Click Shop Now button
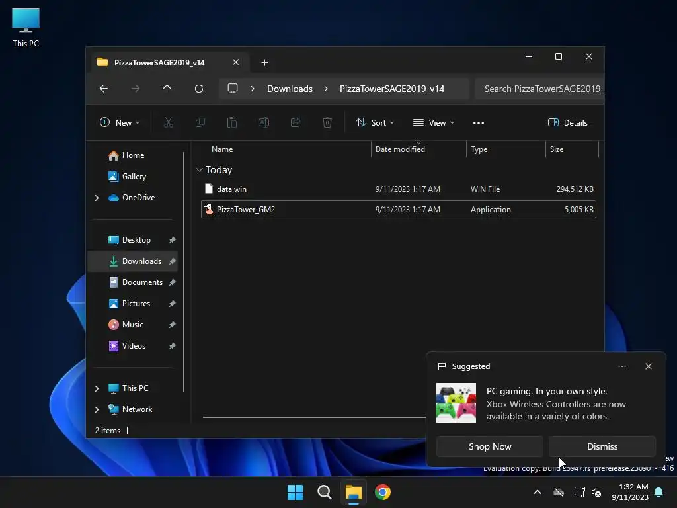Screen dimensions: 677x508 click(490, 446)
